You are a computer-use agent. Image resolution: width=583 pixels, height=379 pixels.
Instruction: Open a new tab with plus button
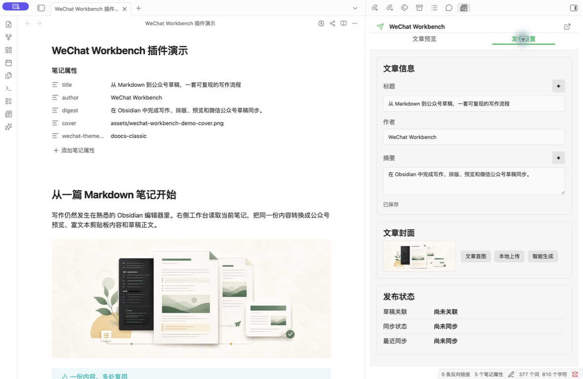(x=138, y=8)
